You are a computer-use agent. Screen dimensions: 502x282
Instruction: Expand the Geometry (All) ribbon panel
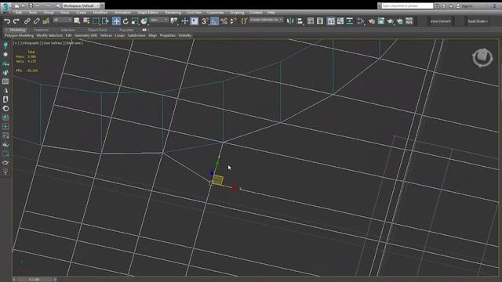(x=85, y=35)
